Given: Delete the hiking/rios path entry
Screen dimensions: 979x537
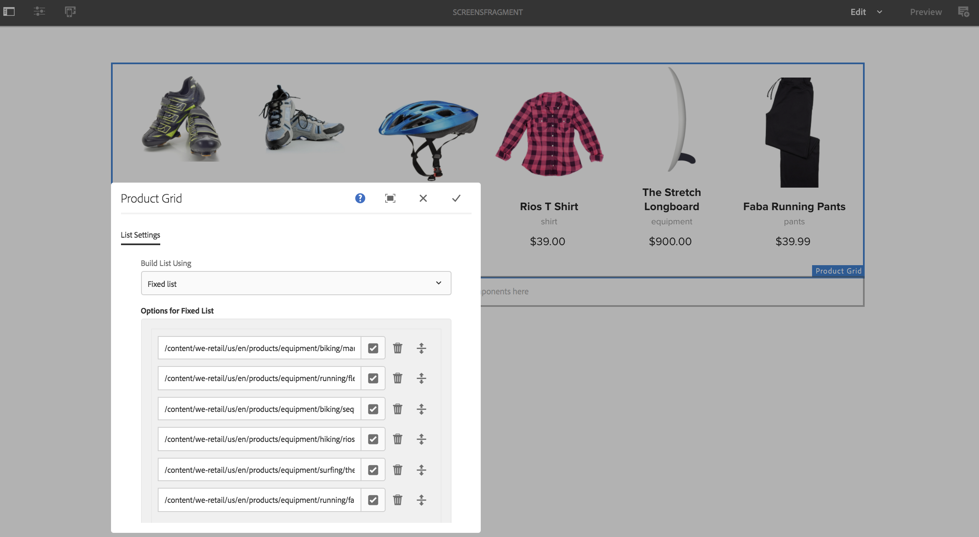Looking at the screenshot, I should [x=398, y=439].
